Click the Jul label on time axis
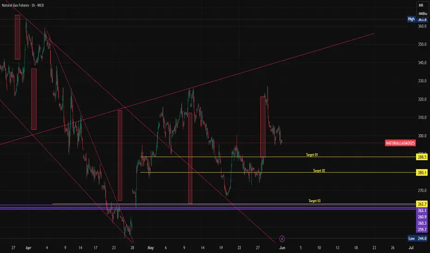The image size is (430, 253). coord(411,248)
